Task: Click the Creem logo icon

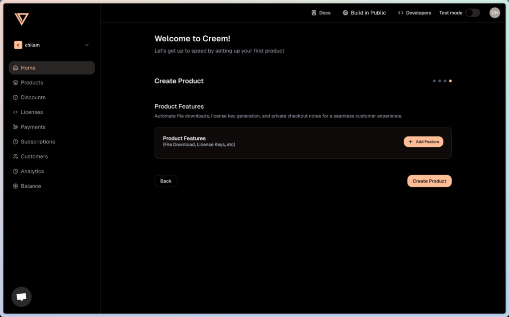Action: (x=21, y=19)
